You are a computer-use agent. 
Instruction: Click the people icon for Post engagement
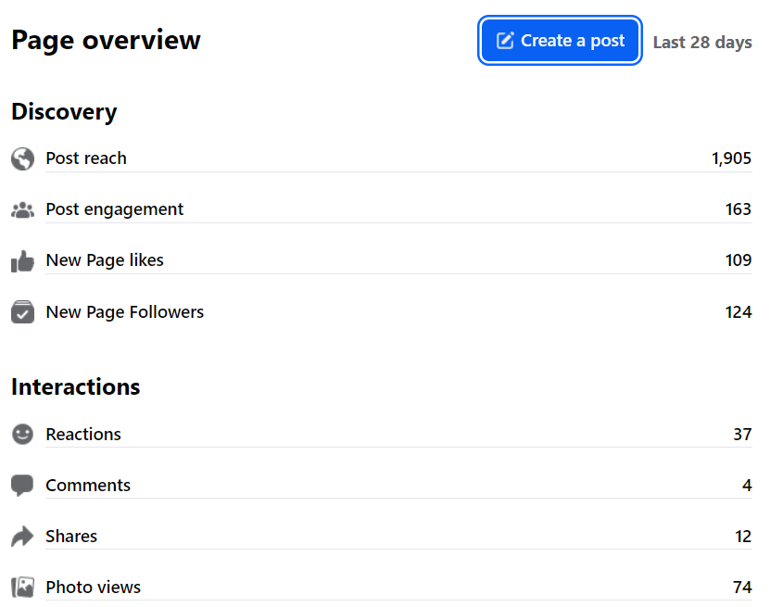tap(22, 209)
